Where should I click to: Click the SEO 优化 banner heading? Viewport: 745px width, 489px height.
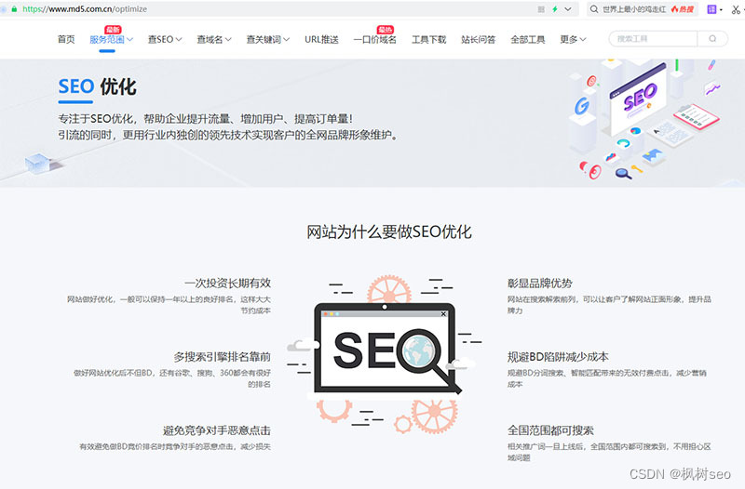click(98, 86)
